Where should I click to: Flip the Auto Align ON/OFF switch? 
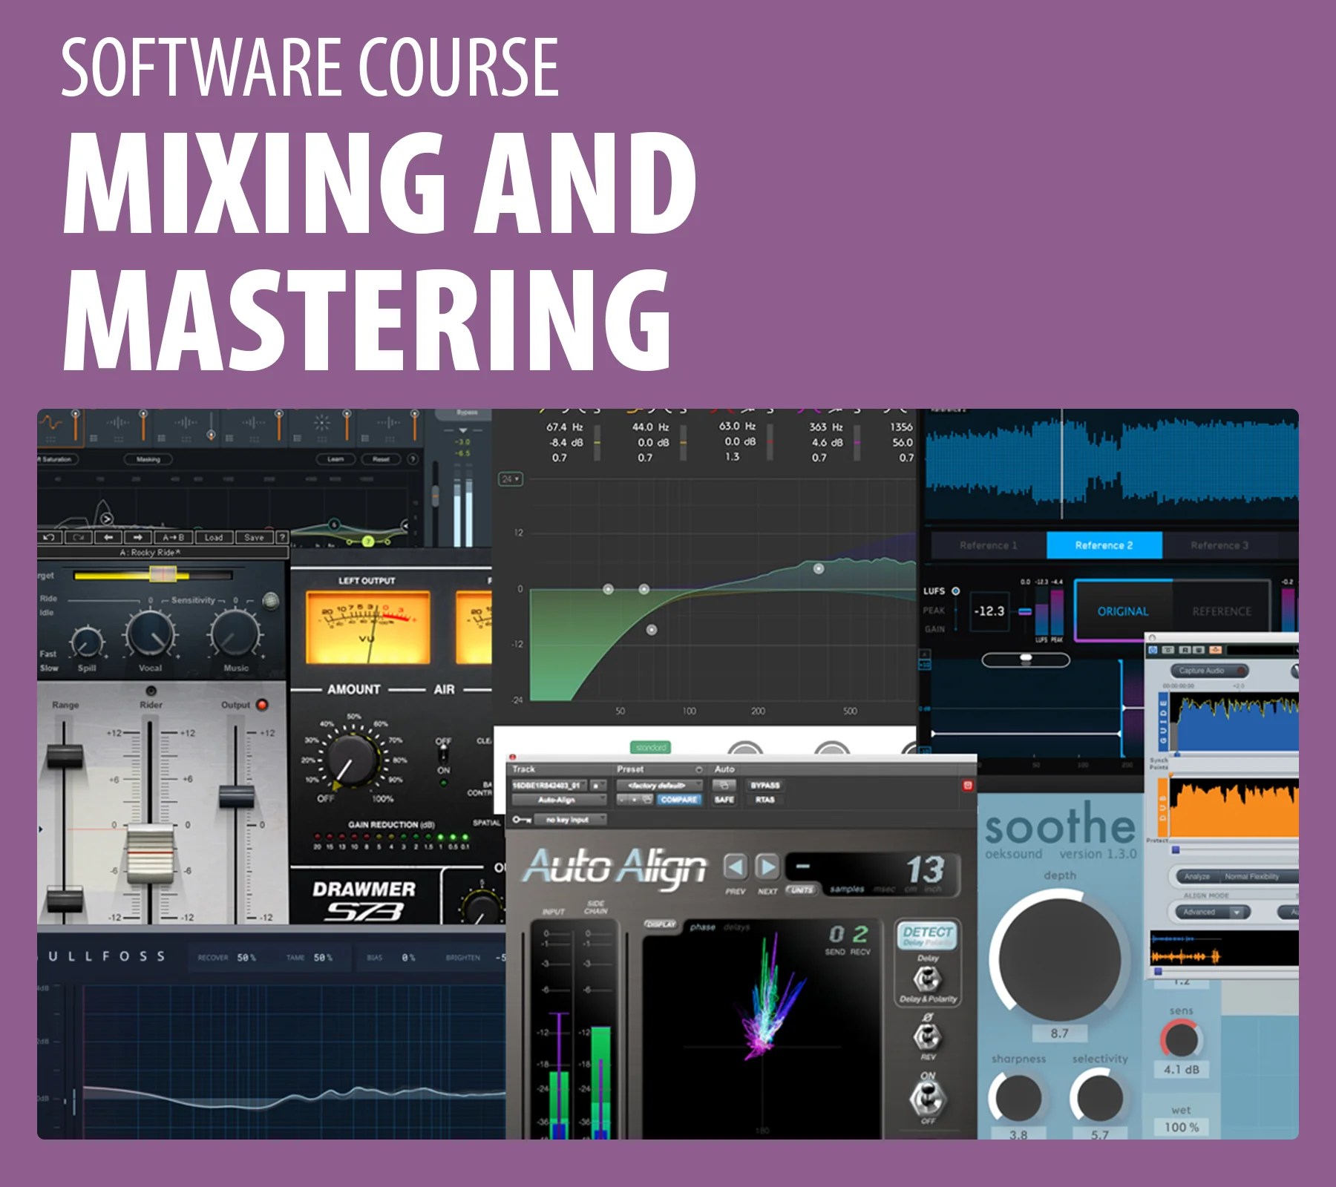click(x=927, y=1097)
